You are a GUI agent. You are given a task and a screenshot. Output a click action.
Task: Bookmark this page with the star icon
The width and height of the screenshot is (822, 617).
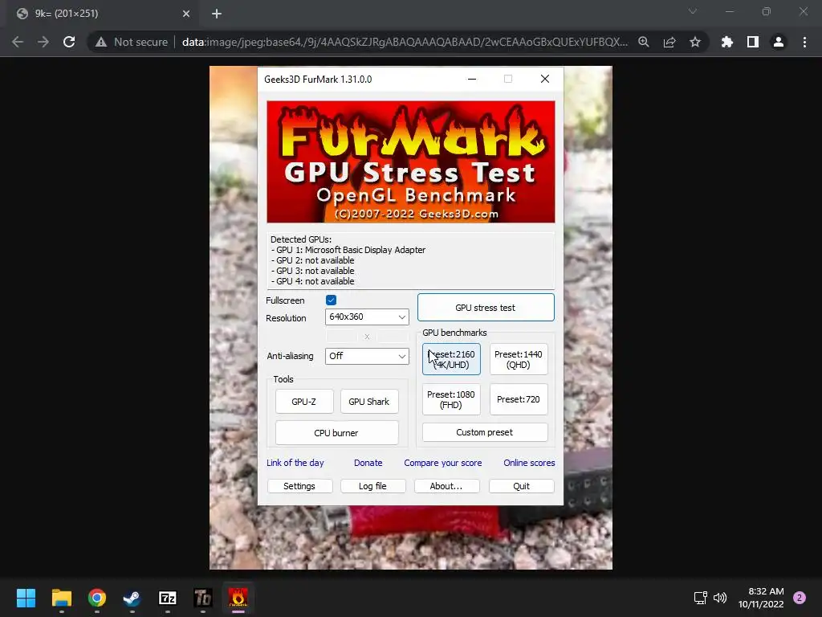(x=695, y=42)
